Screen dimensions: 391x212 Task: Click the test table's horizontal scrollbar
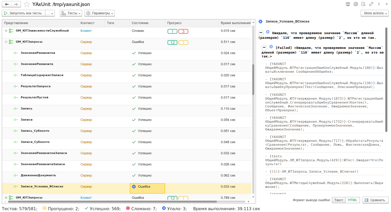112,201
